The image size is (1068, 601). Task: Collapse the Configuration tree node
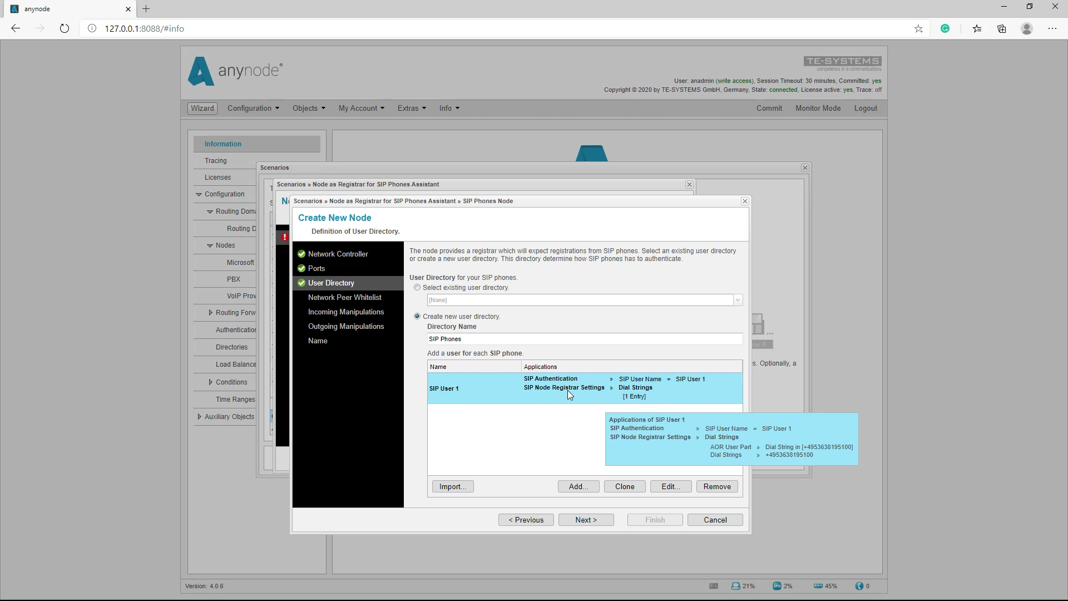click(199, 194)
